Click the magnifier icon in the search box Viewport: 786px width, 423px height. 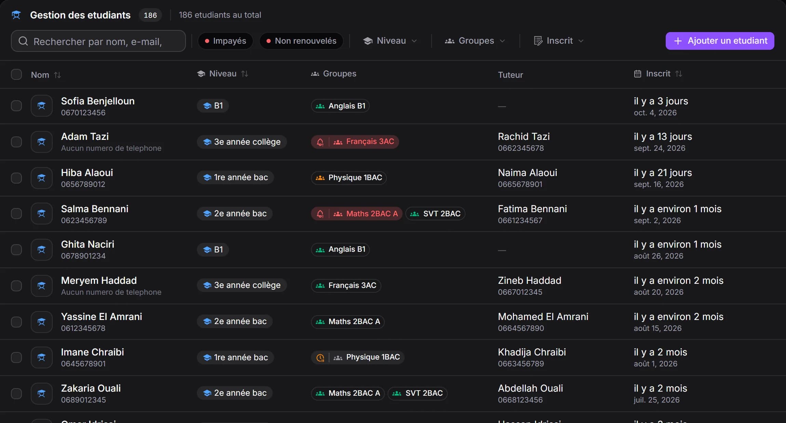pyautogui.click(x=23, y=41)
